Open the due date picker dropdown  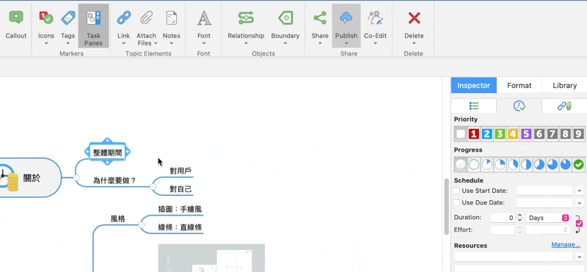tap(580, 203)
